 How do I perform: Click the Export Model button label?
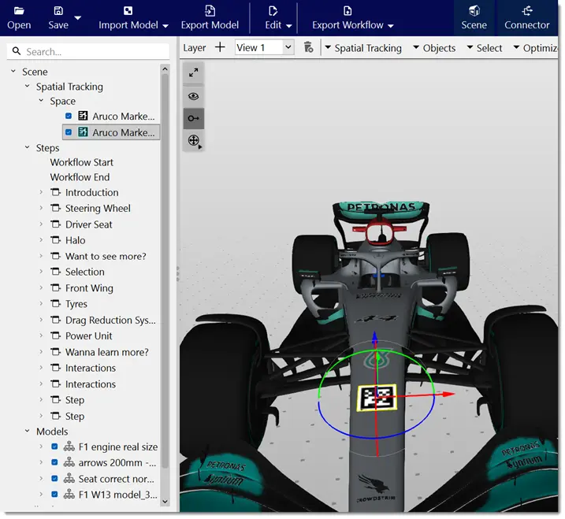pyautogui.click(x=210, y=25)
